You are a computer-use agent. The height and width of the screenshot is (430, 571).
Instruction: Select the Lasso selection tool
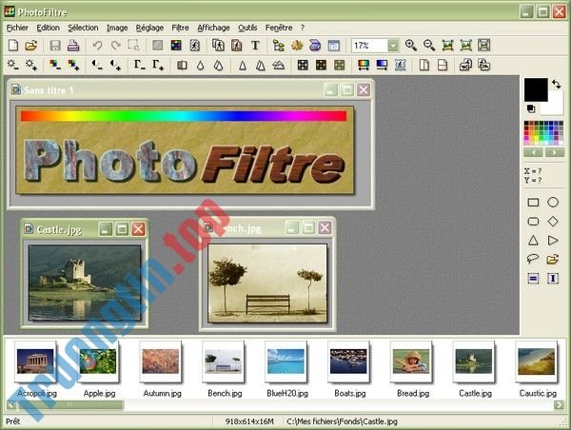click(533, 259)
